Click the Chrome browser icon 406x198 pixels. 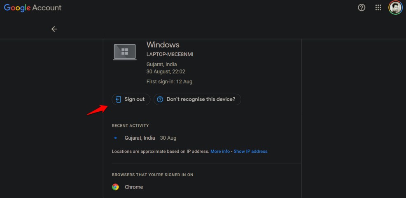point(115,187)
